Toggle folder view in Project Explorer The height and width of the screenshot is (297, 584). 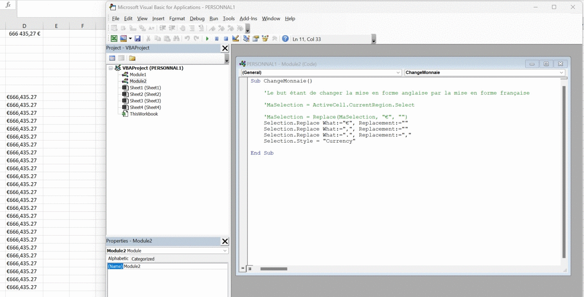click(132, 58)
